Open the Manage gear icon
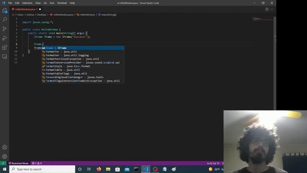 [x=4, y=156]
